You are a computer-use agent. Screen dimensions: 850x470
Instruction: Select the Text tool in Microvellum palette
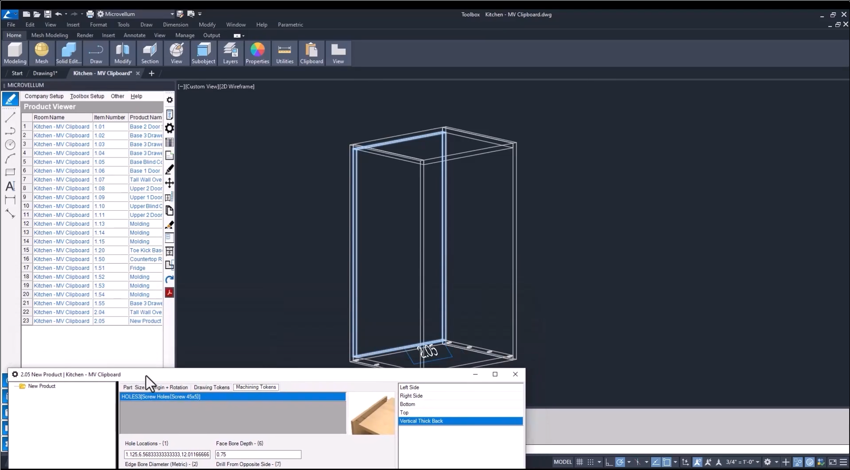(10, 186)
